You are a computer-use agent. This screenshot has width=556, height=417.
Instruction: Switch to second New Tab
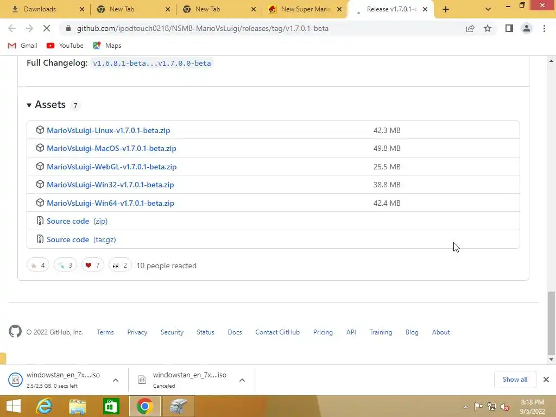coord(218,9)
